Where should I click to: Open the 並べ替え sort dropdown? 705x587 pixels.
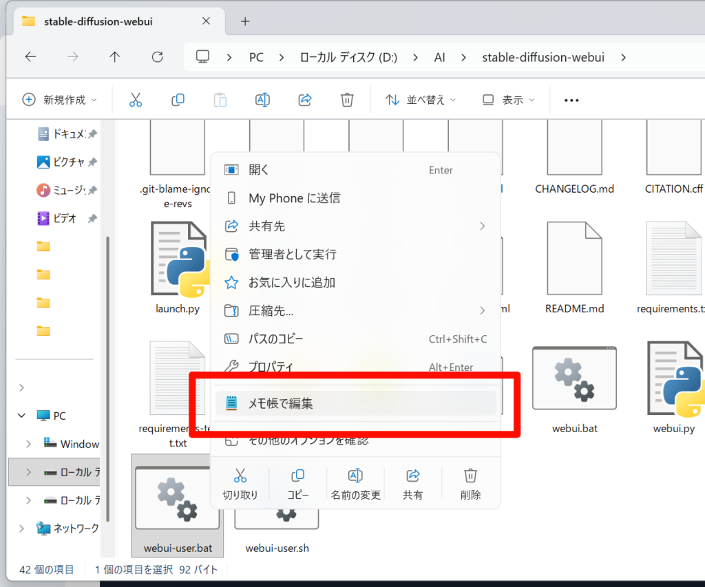[x=421, y=100]
